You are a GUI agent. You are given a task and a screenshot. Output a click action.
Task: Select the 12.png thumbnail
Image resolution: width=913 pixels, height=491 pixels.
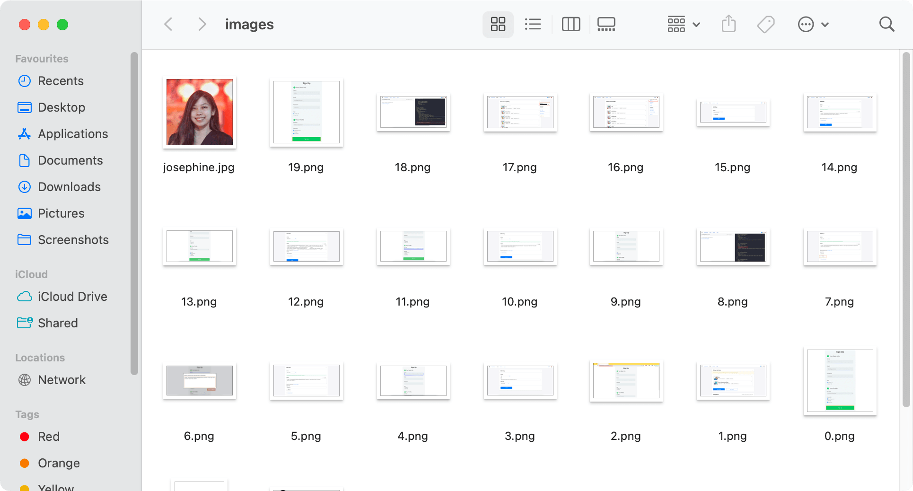(x=307, y=246)
